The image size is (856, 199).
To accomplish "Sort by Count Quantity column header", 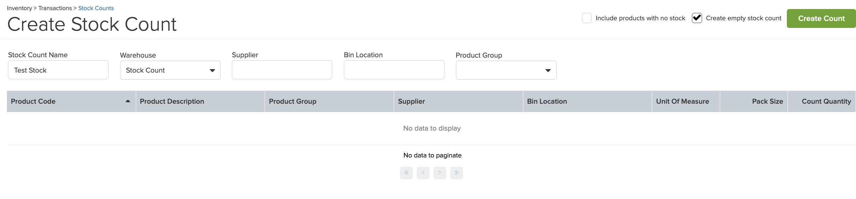I will pyautogui.click(x=822, y=101).
